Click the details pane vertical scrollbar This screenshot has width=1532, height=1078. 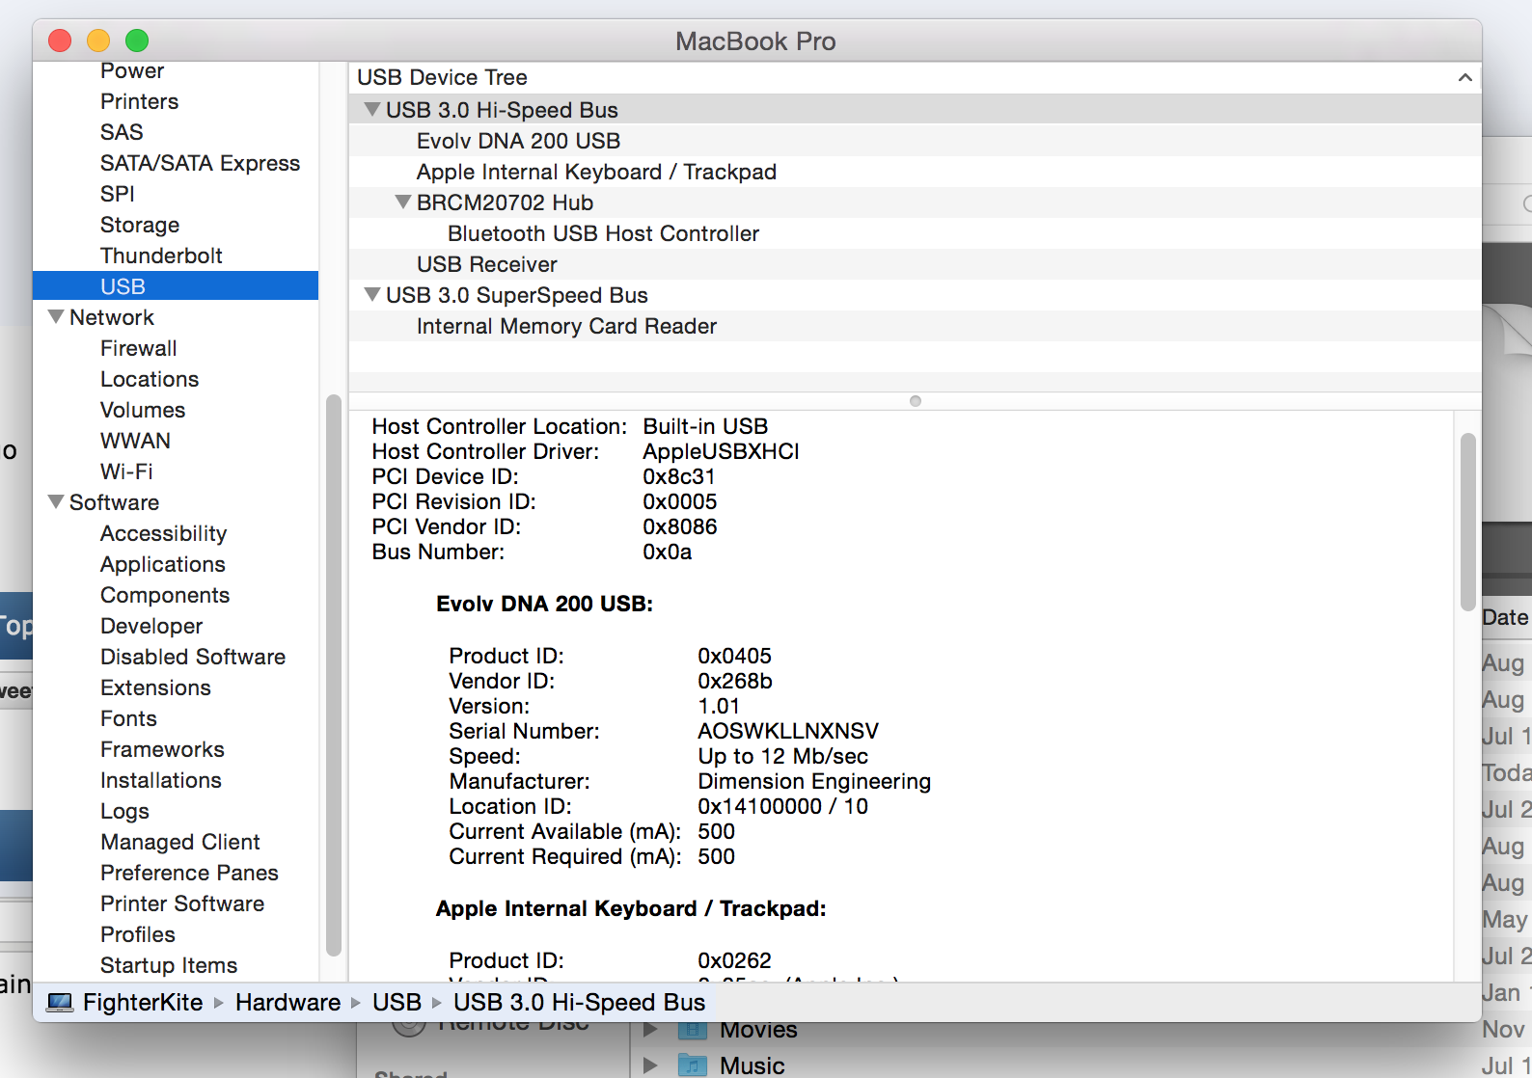click(x=1467, y=522)
